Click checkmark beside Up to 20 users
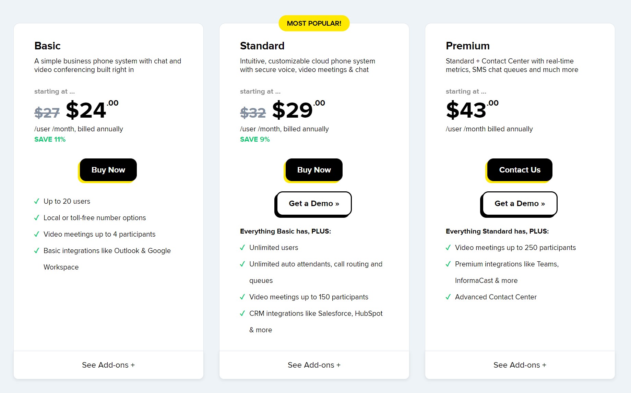The width and height of the screenshot is (631, 393). (x=37, y=201)
